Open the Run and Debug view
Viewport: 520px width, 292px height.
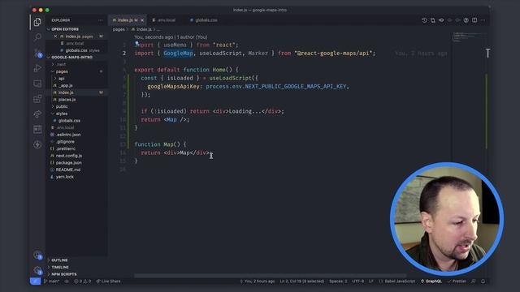[37, 68]
